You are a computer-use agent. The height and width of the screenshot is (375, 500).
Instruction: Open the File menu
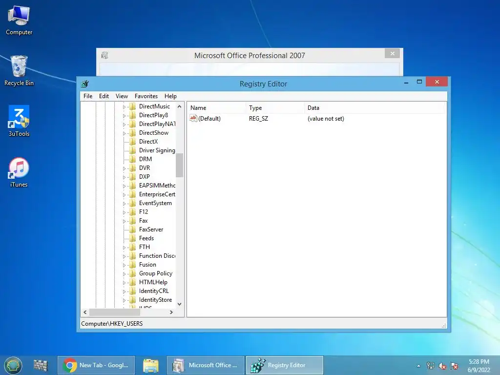click(x=88, y=96)
